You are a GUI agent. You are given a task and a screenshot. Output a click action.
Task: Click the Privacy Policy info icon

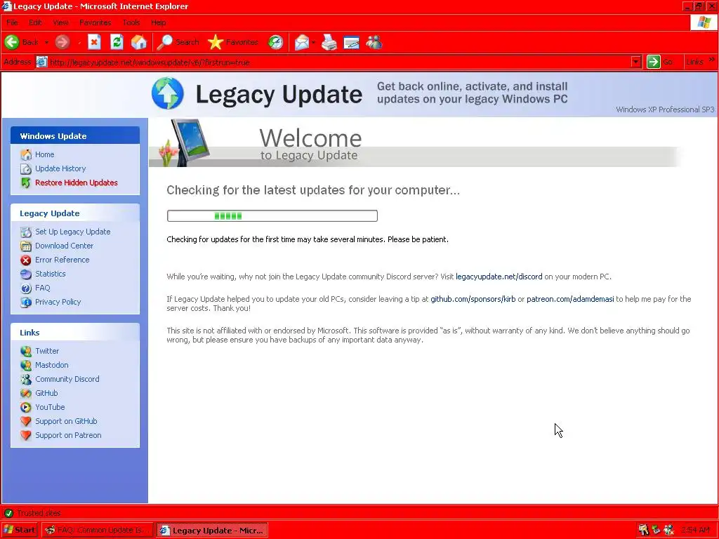pos(26,302)
